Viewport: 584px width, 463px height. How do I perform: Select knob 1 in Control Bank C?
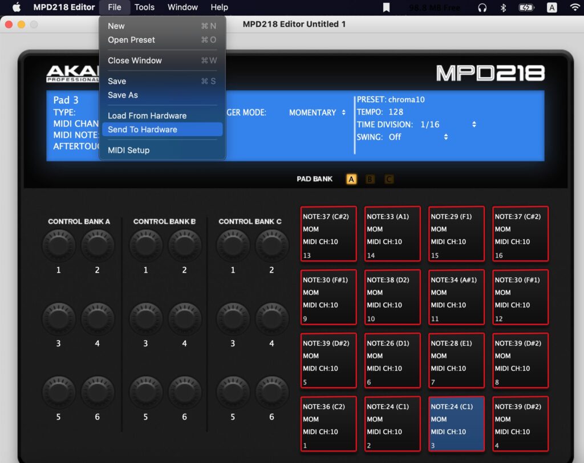(x=233, y=245)
